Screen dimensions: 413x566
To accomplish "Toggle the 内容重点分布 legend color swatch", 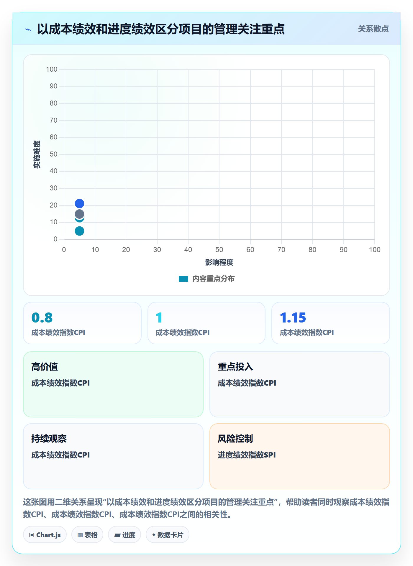I will click(x=183, y=279).
